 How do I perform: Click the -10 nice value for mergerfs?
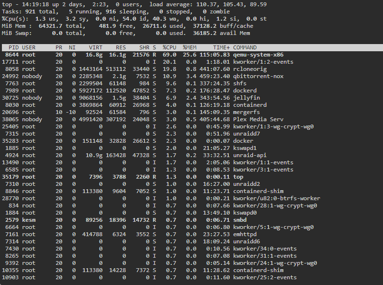tap(70, 112)
